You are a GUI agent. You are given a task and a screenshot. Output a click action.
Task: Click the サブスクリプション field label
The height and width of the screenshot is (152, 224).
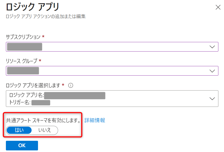(x=23, y=37)
